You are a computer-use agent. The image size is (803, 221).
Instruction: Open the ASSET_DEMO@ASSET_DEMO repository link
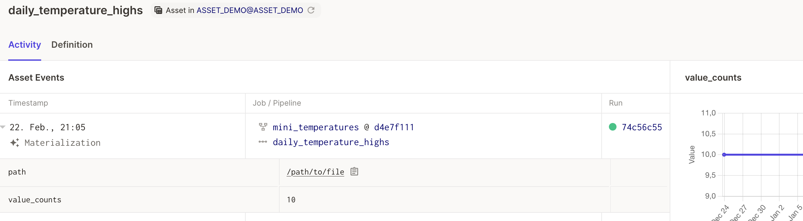[x=250, y=10]
